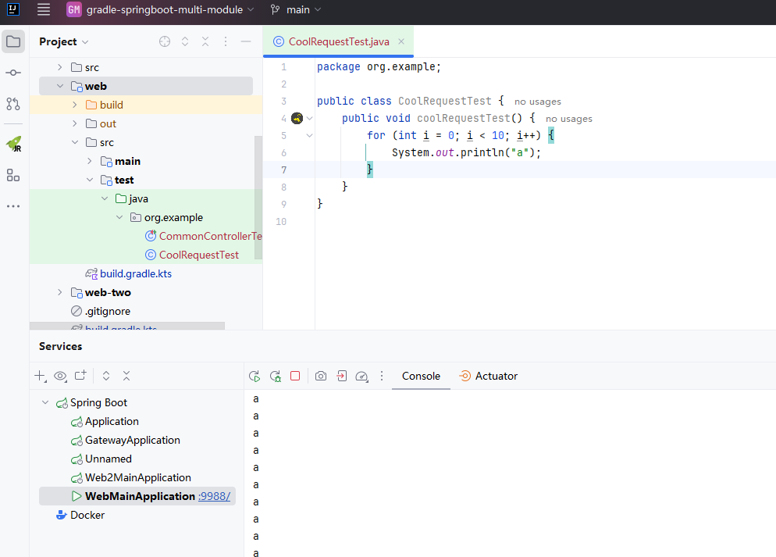Open the Commit tool window icon
The height and width of the screenshot is (557, 776).
pyautogui.click(x=13, y=73)
